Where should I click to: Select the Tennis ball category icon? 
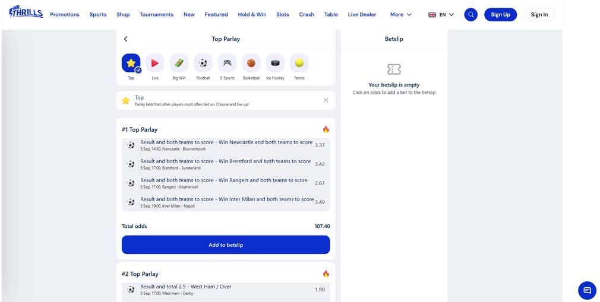[x=299, y=63]
